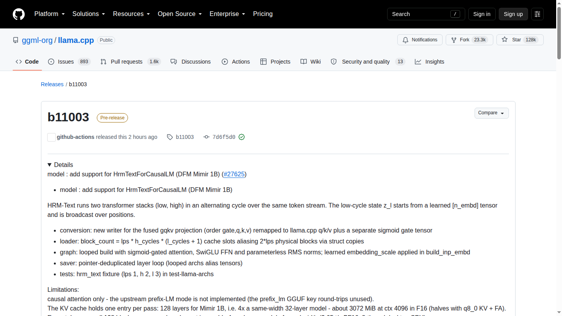Click the Discussions speech bubble icon
The image size is (562, 316).
[x=174, y=62]
